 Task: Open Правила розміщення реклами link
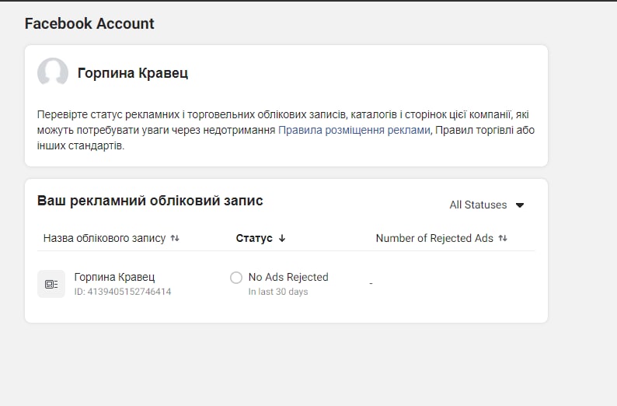354,130
